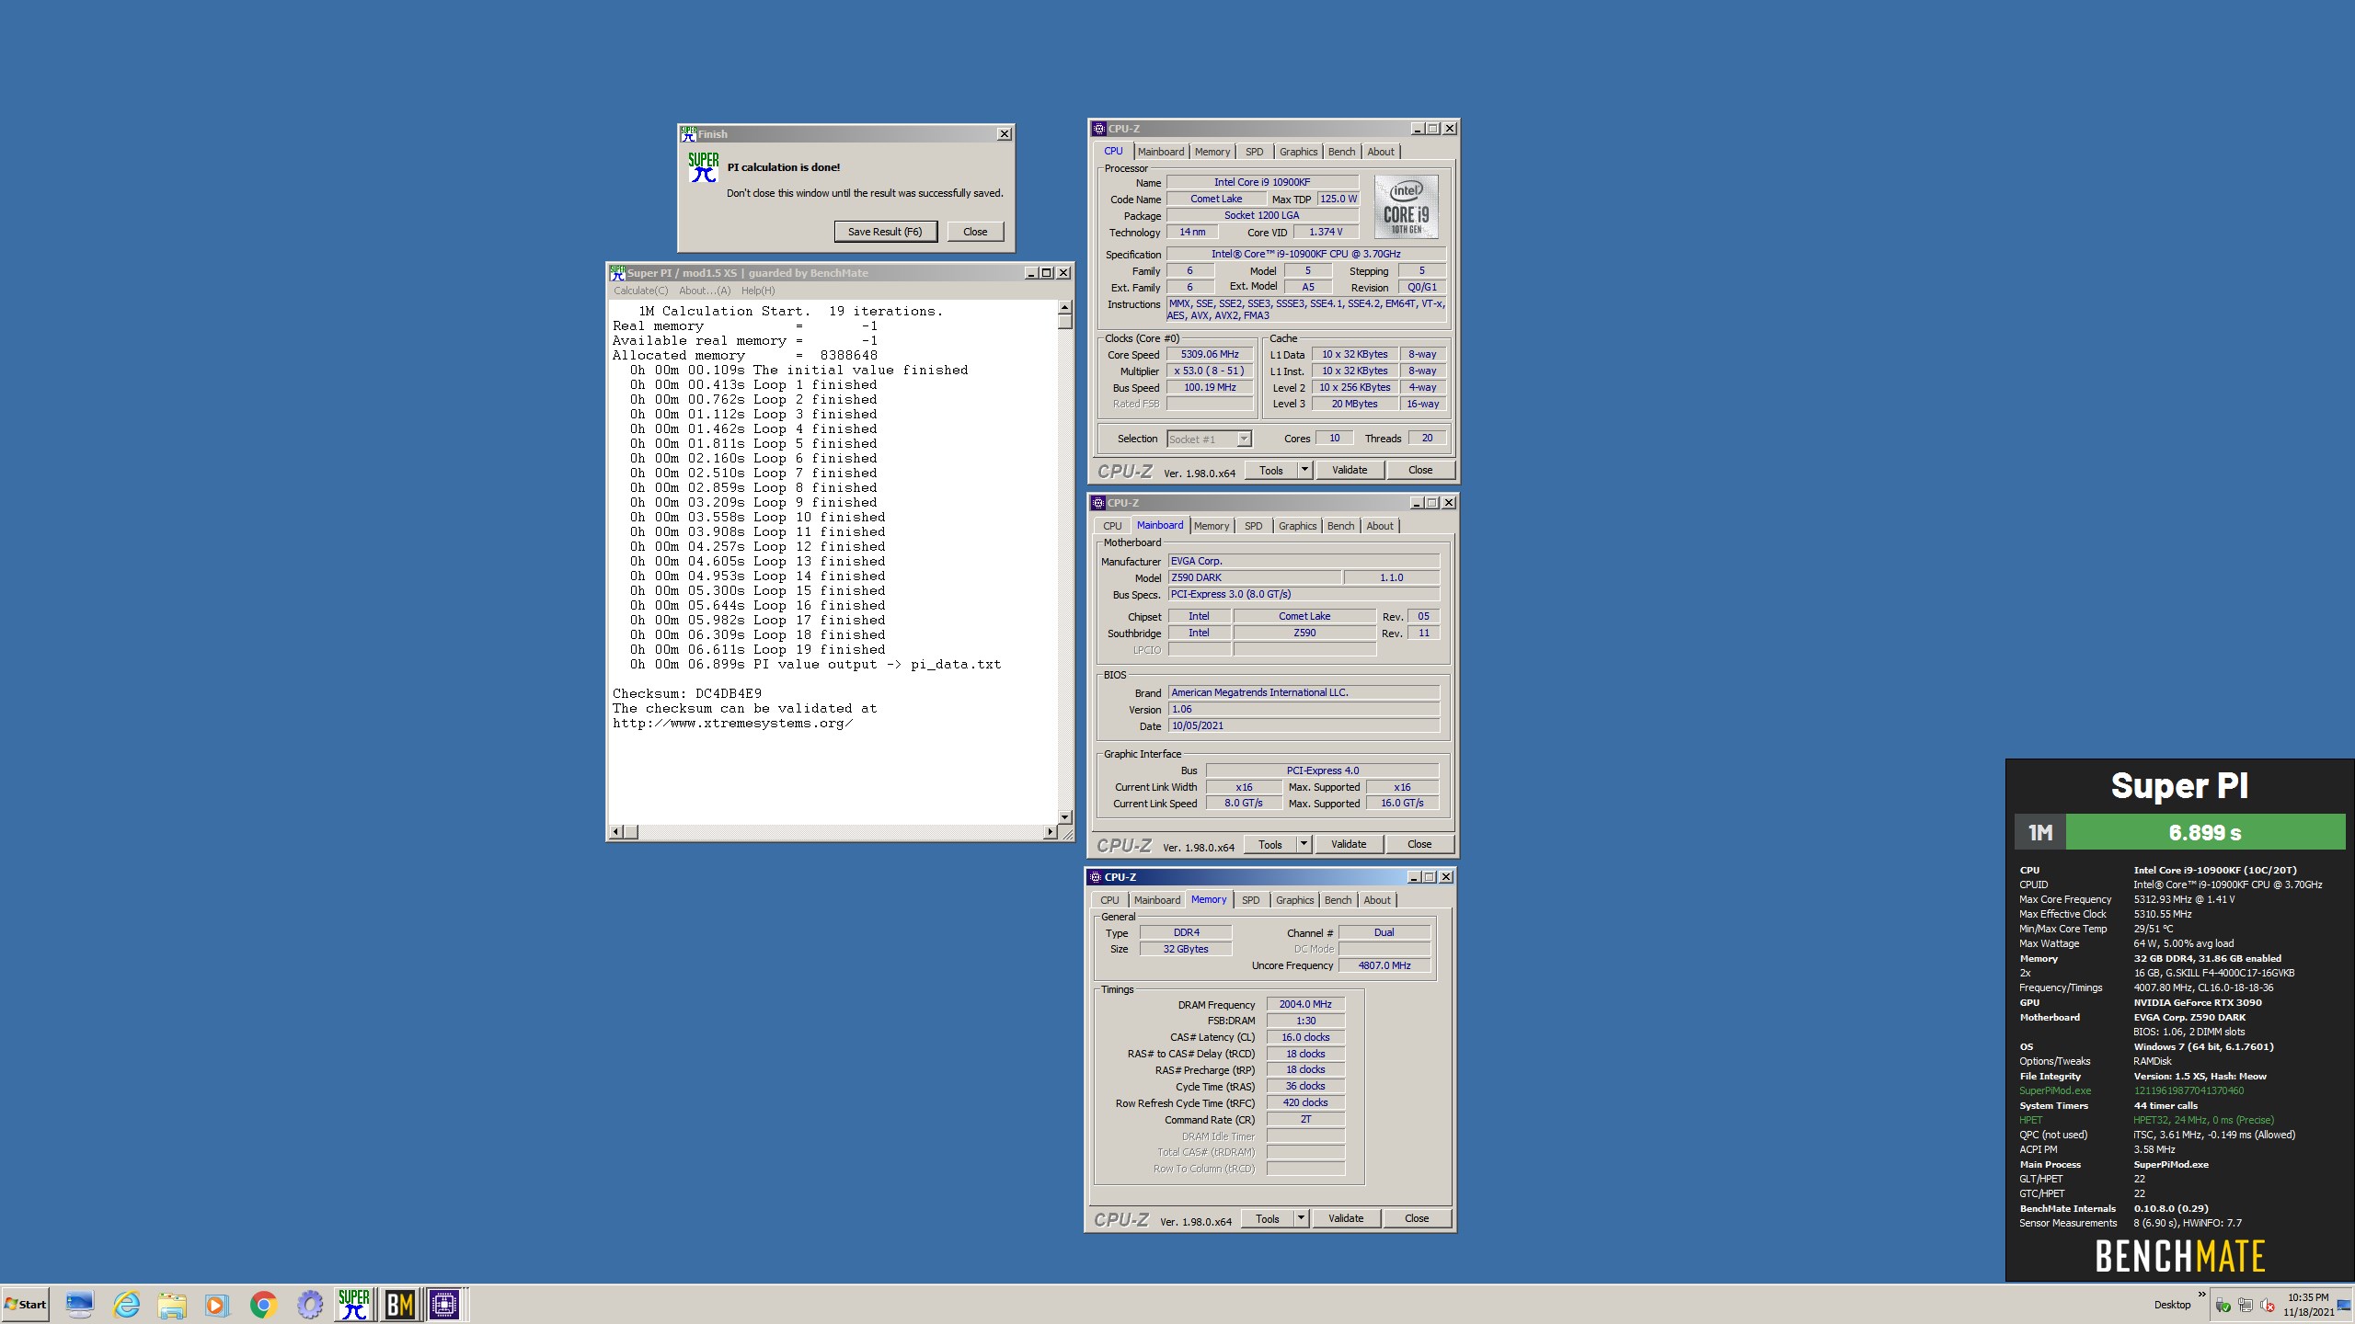Open Windows Explorer folder icon
2355x1324 pixels.
(171, 1304)
